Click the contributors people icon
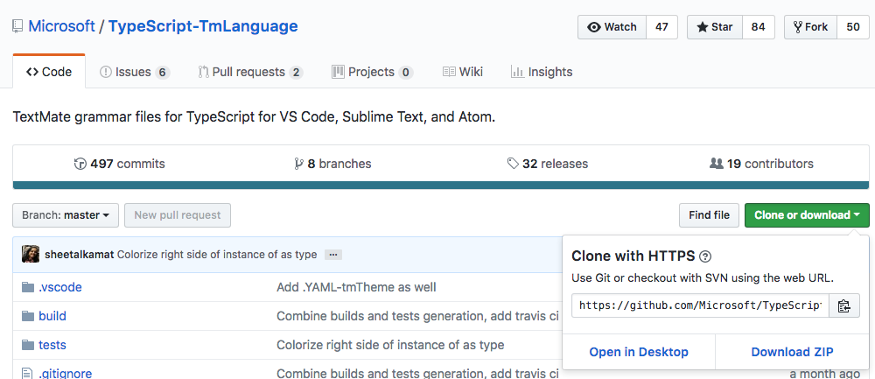 [716, 164]
